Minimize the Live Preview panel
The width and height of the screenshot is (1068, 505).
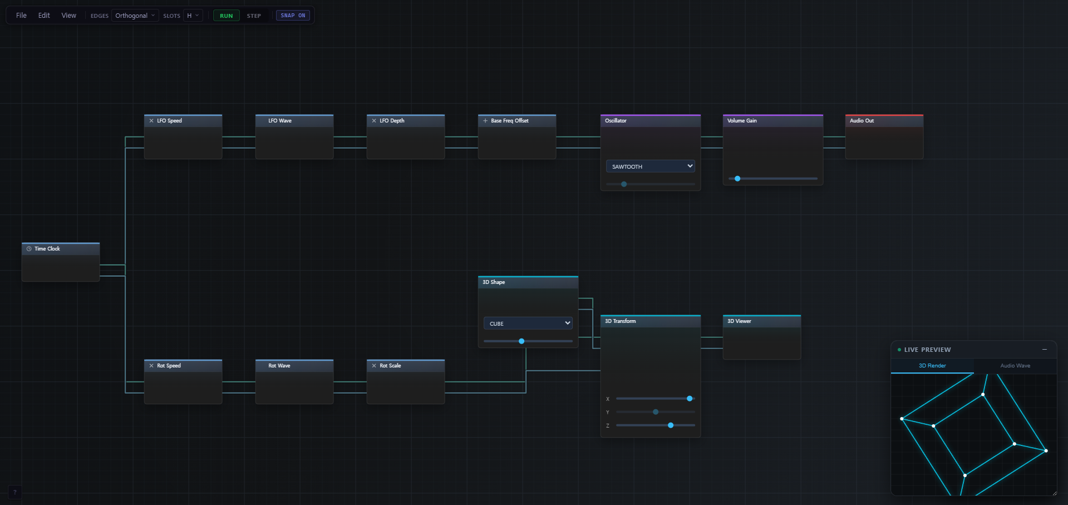pyautogui.click(x=1045, y=350)
